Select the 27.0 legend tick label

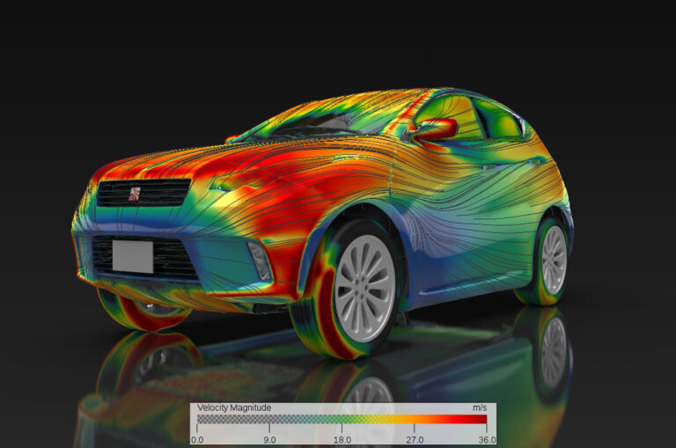[415, 440]
